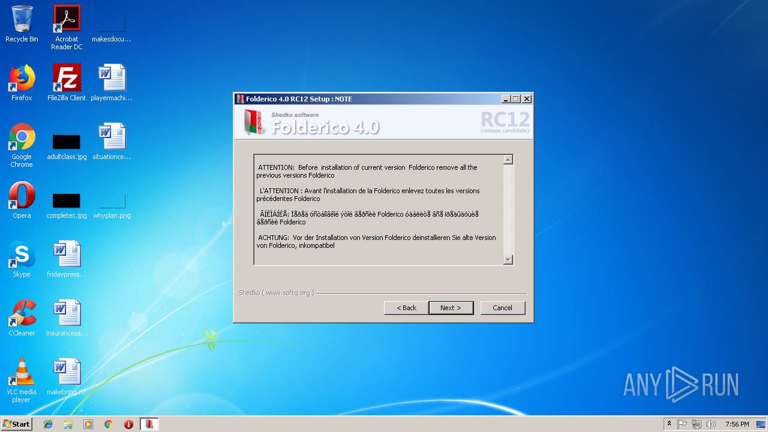Click the taskbar clock showing 7:56 PM
The image size is (768, 432).
[x=737, y=424]
